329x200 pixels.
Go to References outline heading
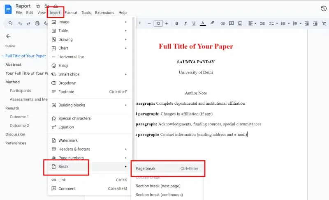pos(16,143)
